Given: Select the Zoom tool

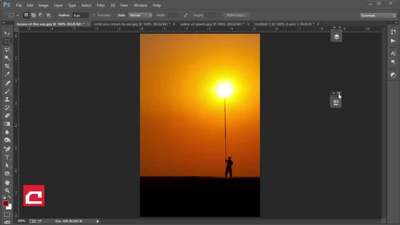Looking at the screenshot, I should (x=7, y=190).
